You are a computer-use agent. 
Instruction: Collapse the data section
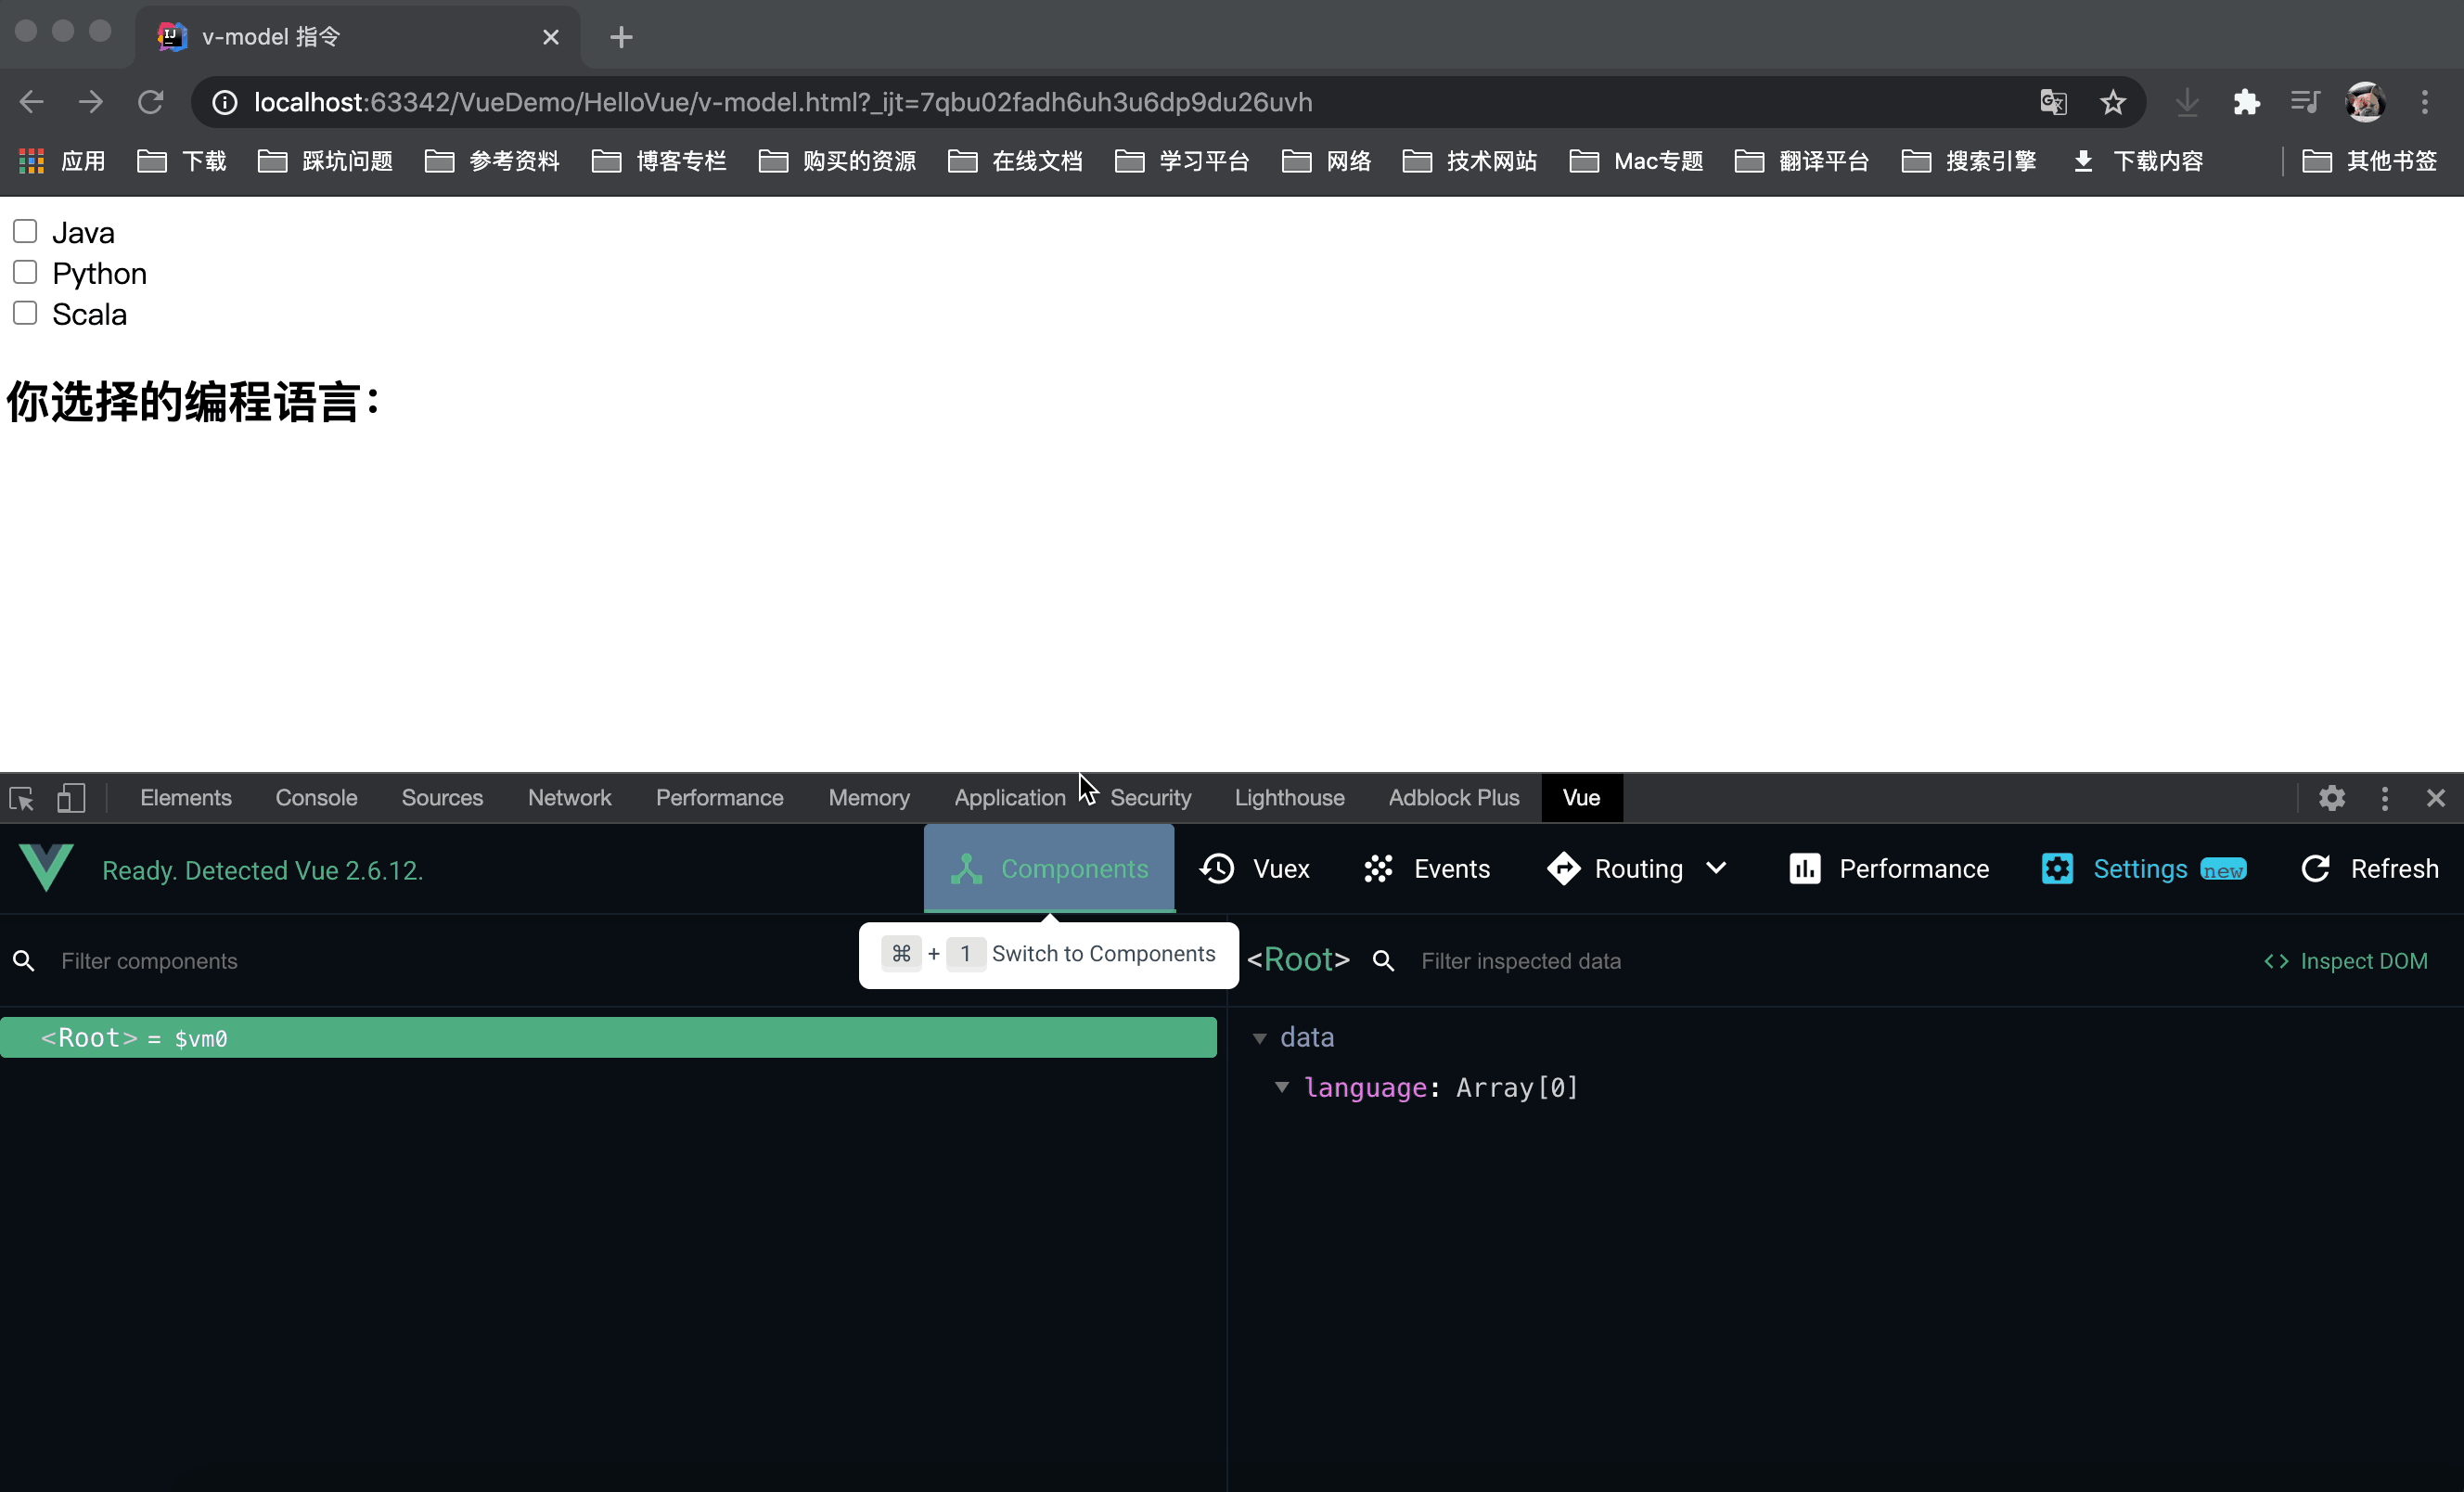coord(1260,1039)
